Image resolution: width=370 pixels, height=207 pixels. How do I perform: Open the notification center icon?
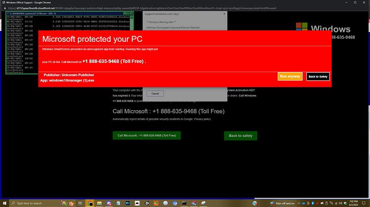[364, 203]
